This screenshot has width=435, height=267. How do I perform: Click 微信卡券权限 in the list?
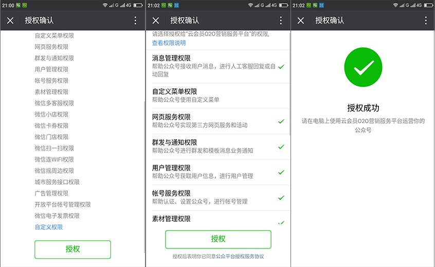point(51,126)
